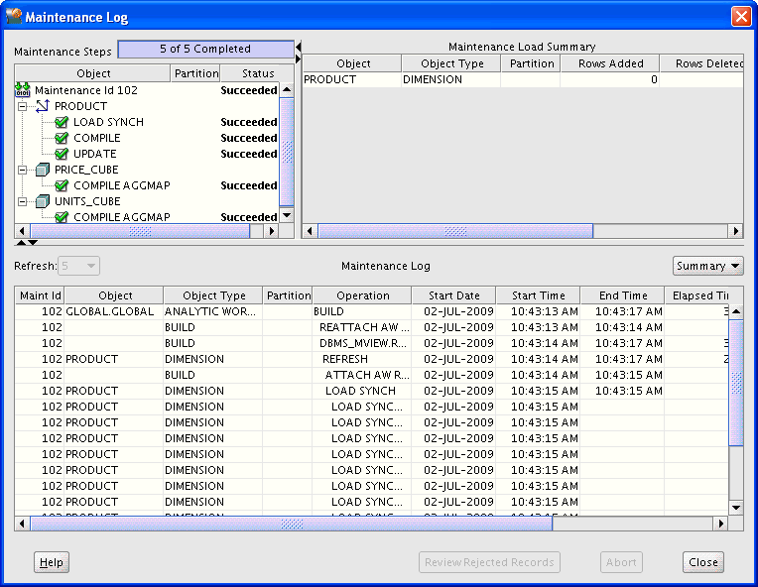
Task: Click the Start Time column header
Action: (538, 295)
